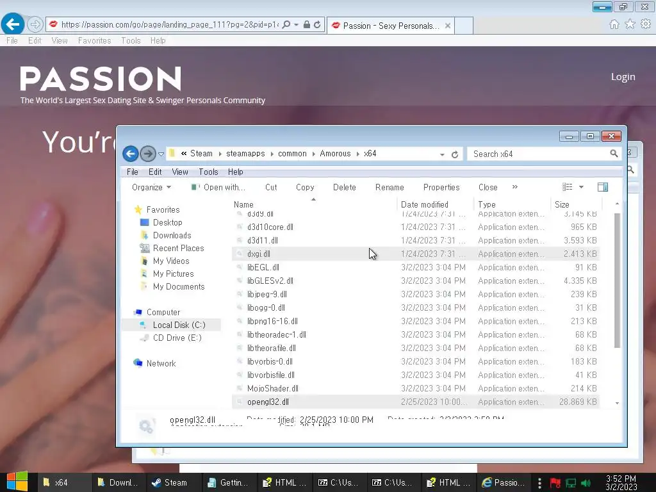
Task: Refresh the page in Internet Explorer
Action: (x=318, y=25)
